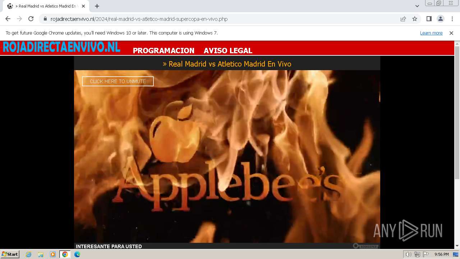Expand the tab search chevron
The width and height of the screenshot is (460, 259).
pyautogui.click(x=417, y=6)
